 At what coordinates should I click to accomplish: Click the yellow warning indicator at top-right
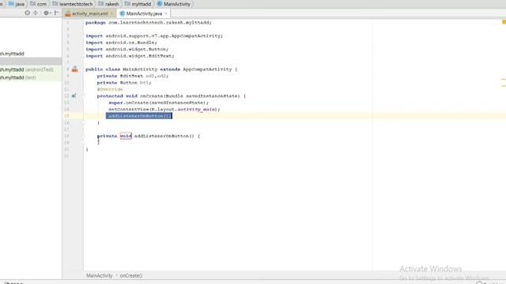(504, 22)
